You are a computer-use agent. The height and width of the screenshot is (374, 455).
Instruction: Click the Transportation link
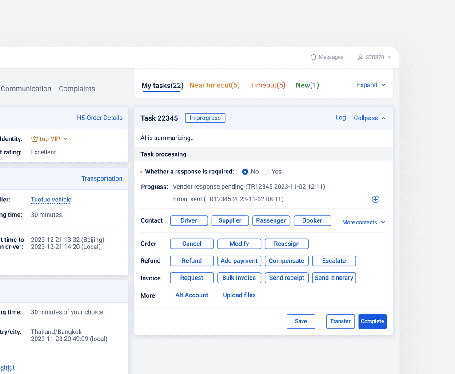coord(102,179)
